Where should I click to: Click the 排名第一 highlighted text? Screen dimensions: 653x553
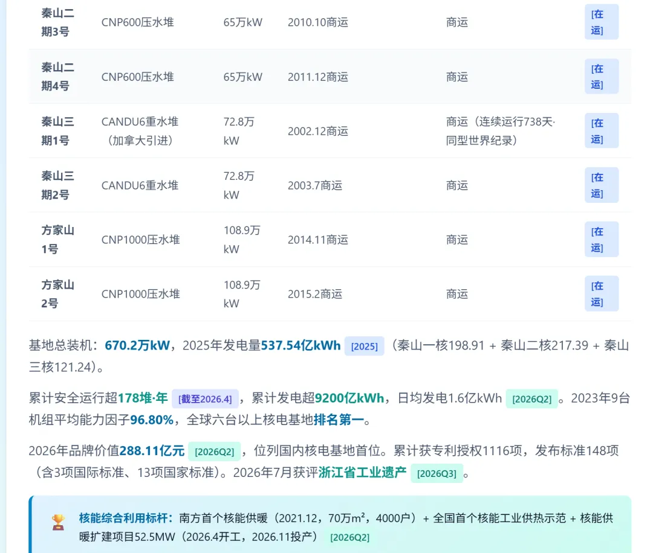(x=339, y=420)
